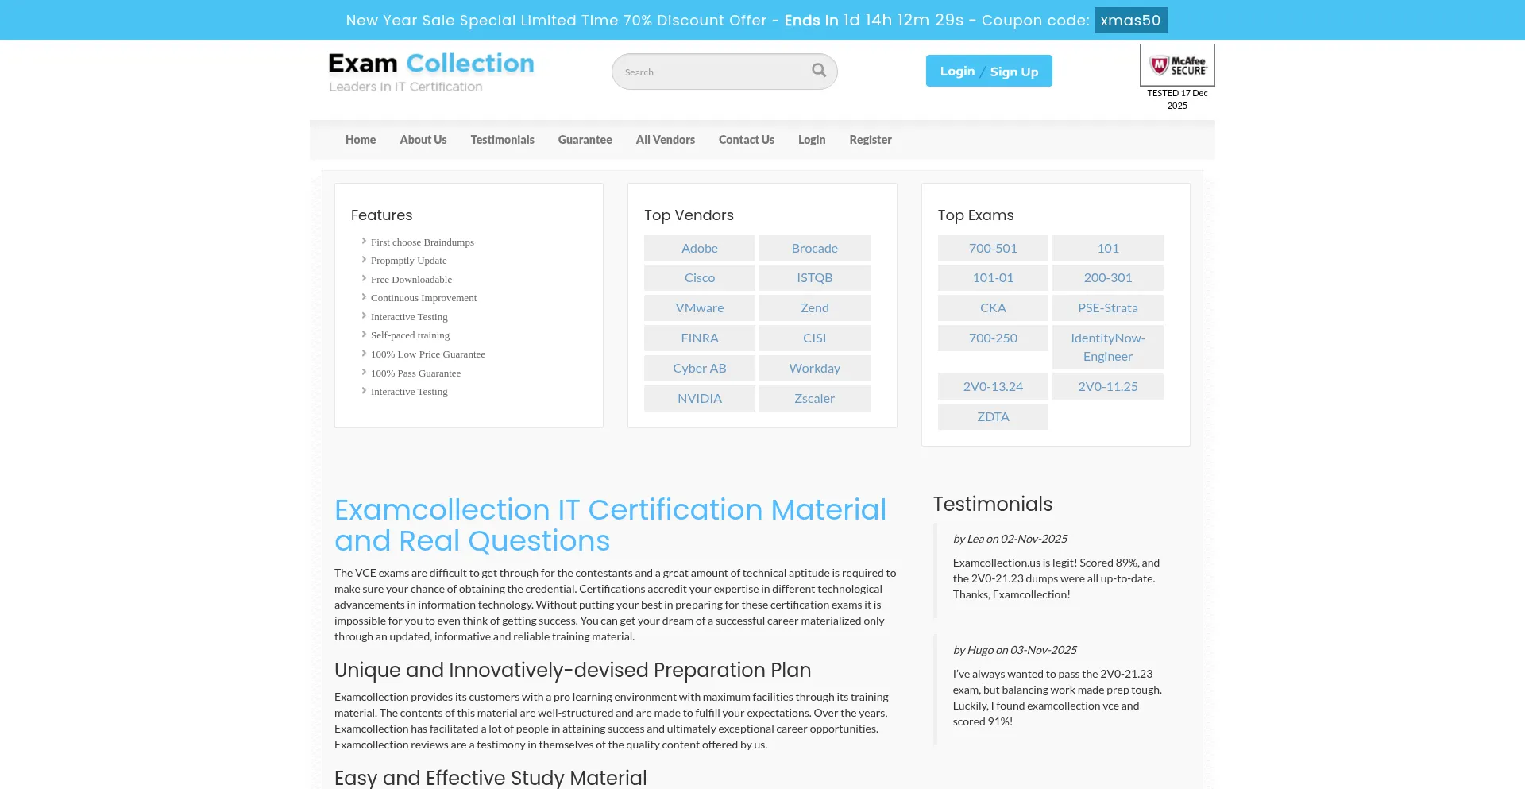Click the arrow bullet beside First choose Braindumps
1525x789 pixels.
(364, 241)
